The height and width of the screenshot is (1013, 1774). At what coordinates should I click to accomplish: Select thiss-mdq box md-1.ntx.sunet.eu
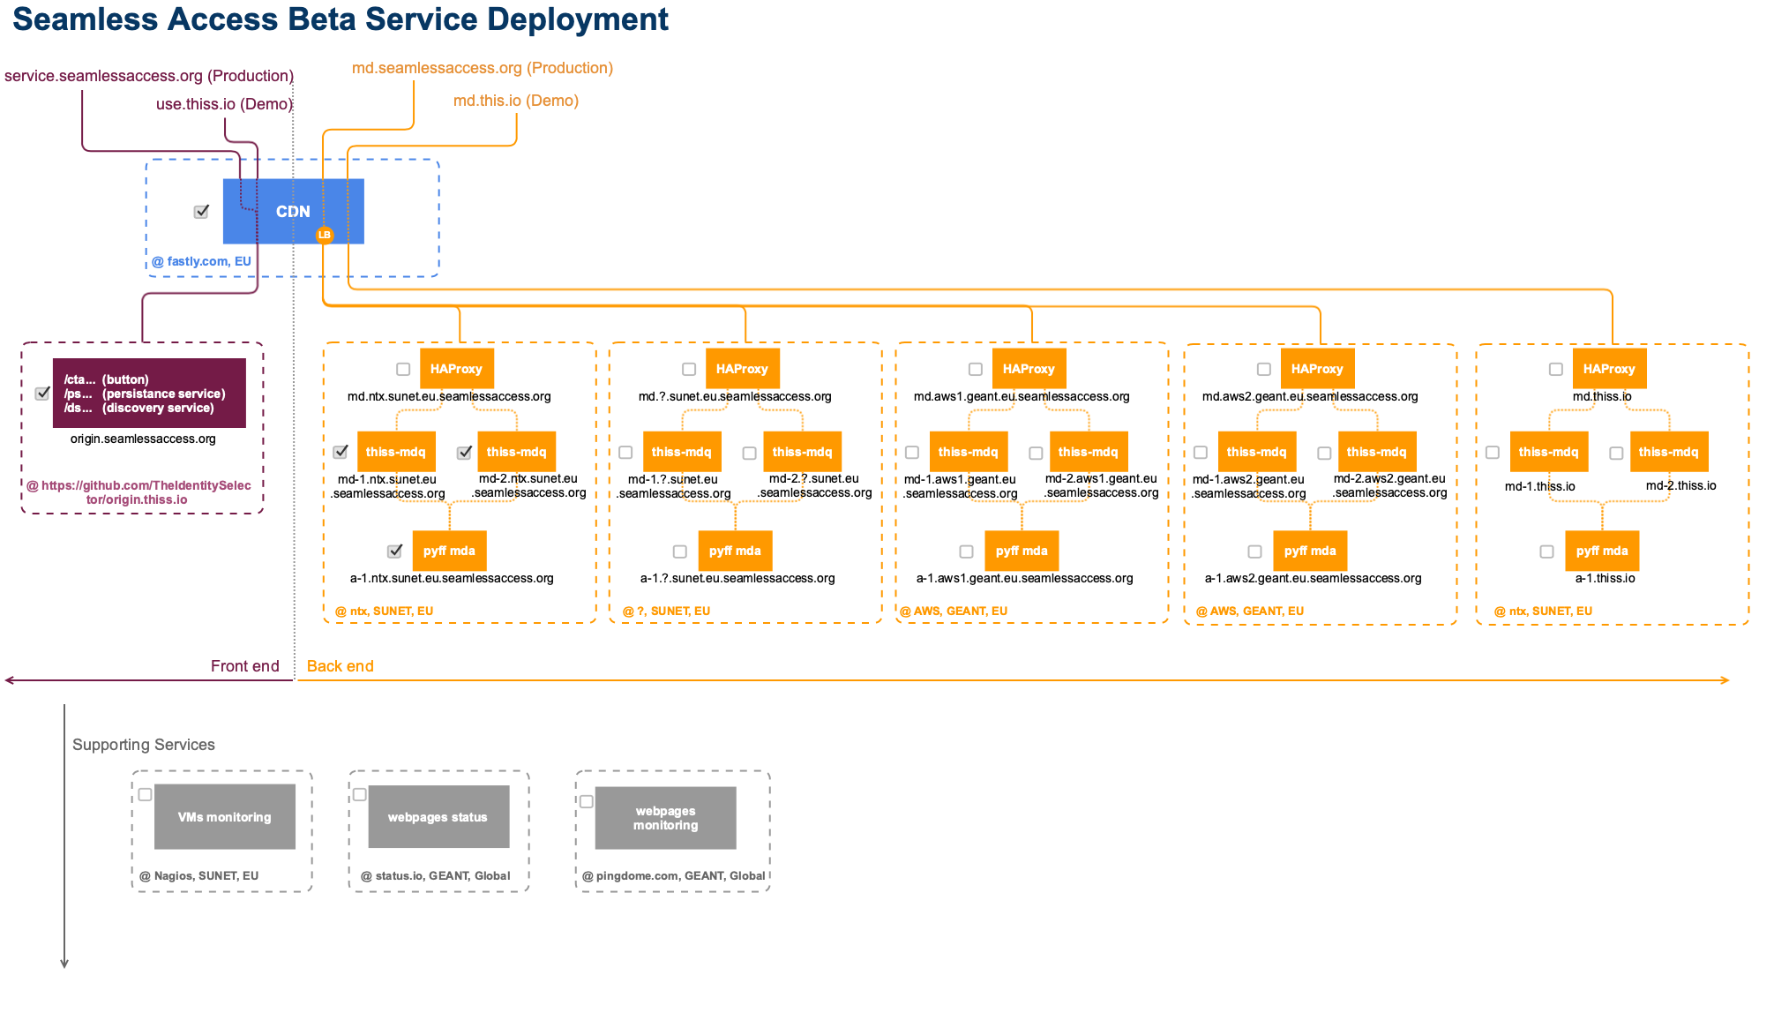pos(396,452)
